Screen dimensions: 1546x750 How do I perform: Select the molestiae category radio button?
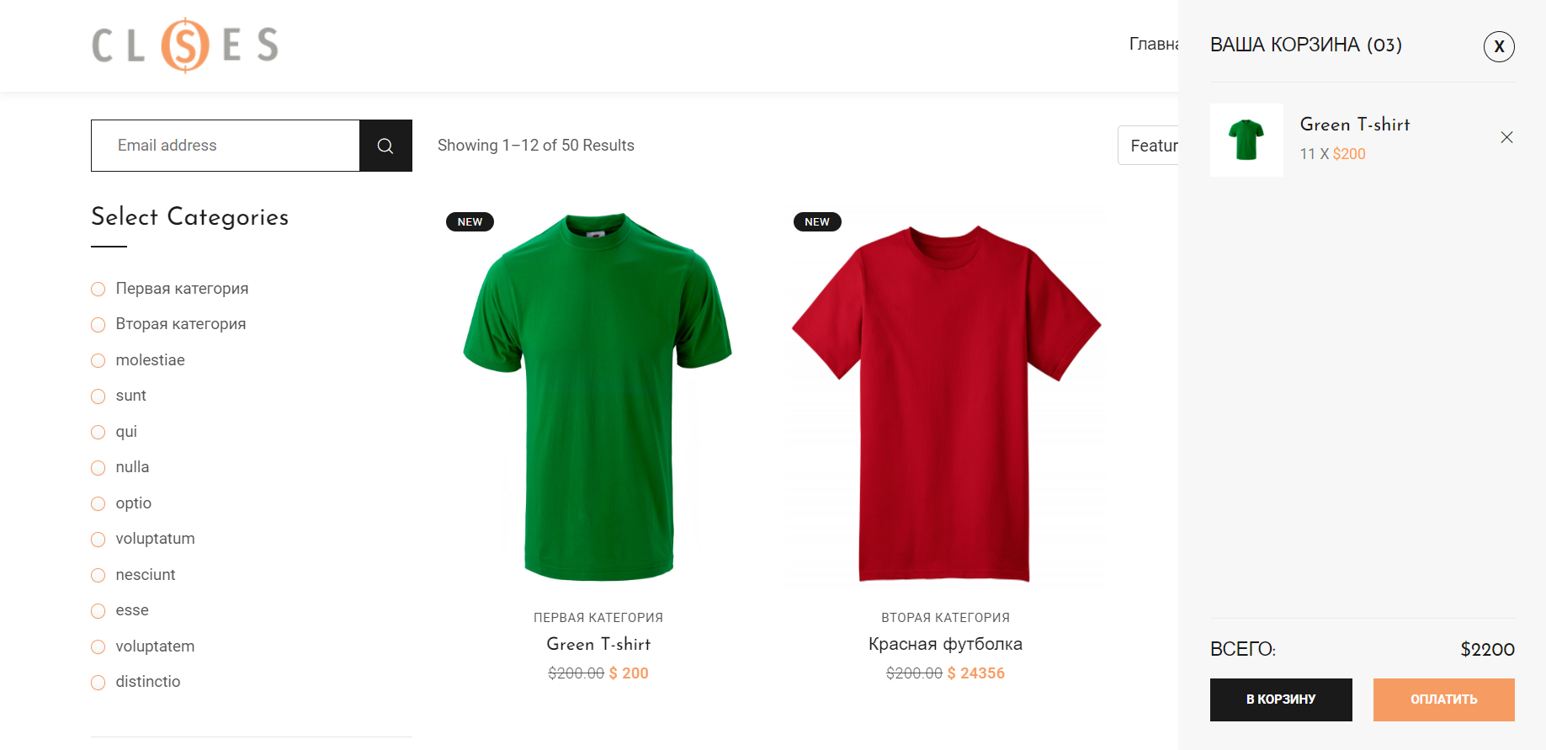pos(98,361)
